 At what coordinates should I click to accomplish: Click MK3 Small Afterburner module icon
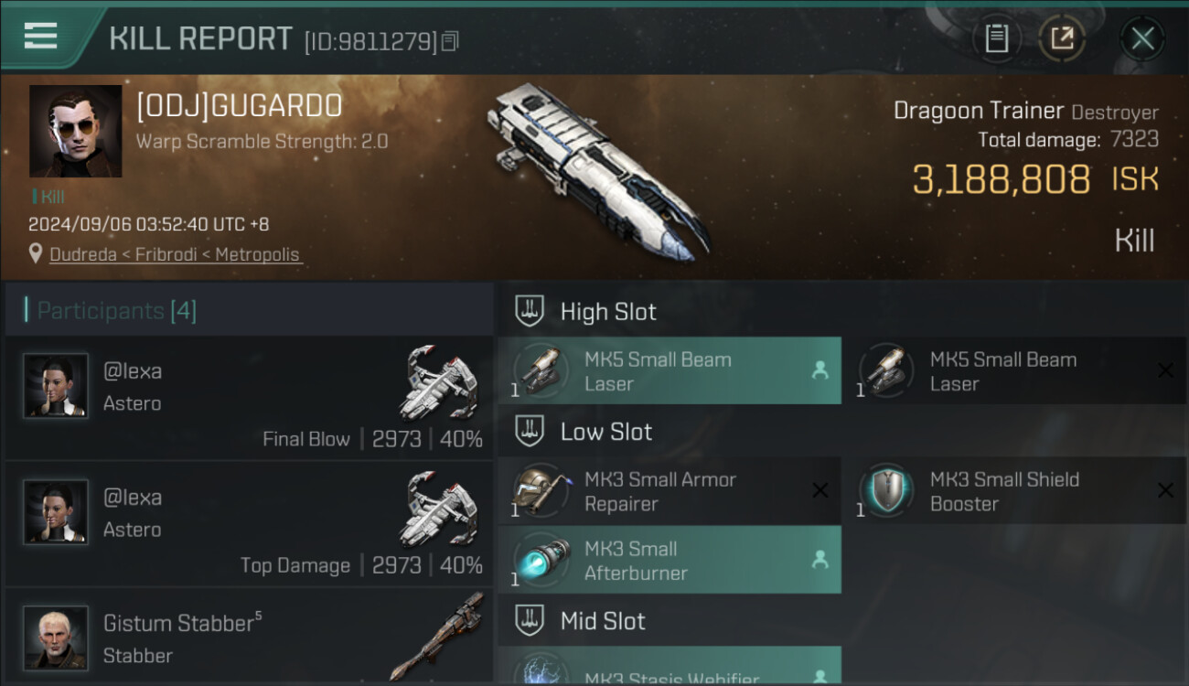pyautogui.click(x=538, y=561)
